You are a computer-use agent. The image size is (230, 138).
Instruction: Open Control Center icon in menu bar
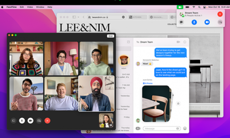point(204,7)
